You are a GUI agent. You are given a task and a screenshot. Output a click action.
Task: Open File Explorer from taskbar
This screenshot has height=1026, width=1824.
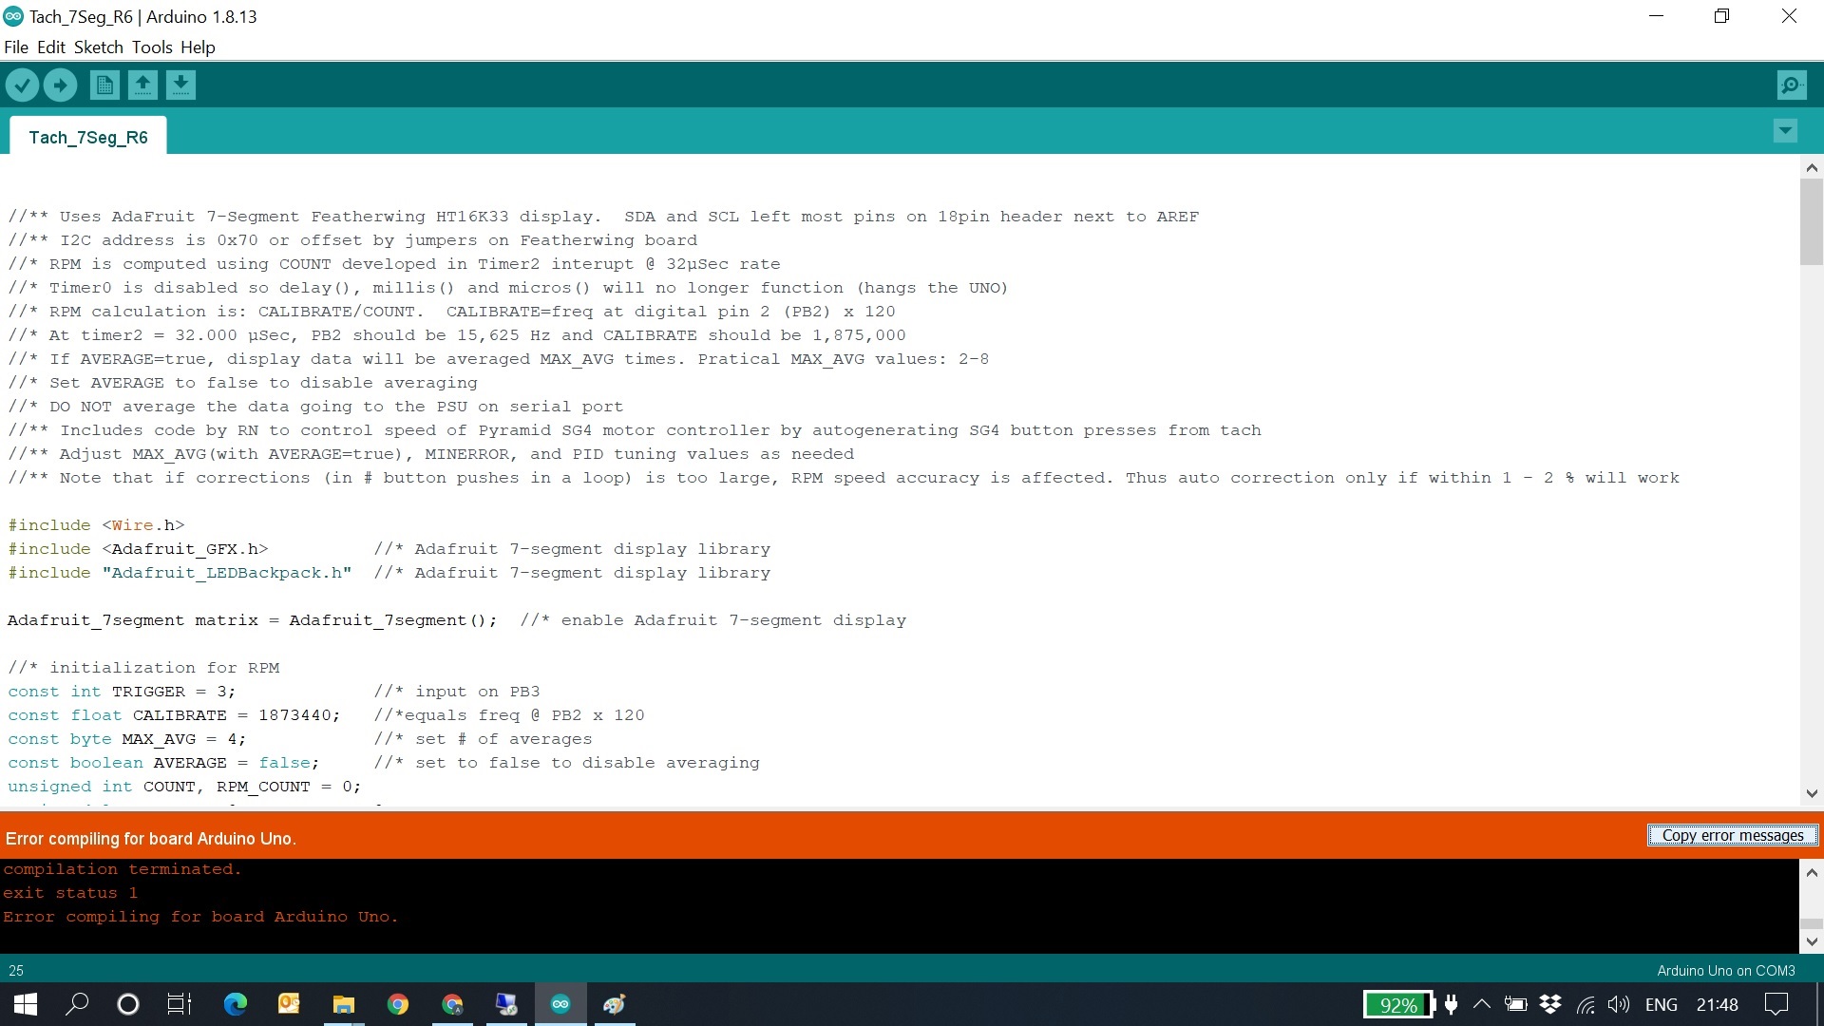point(343,1004)
